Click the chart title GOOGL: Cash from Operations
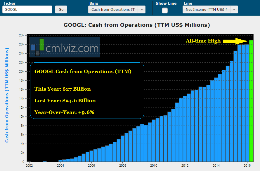Screen dimensions: 260x171 137,25
